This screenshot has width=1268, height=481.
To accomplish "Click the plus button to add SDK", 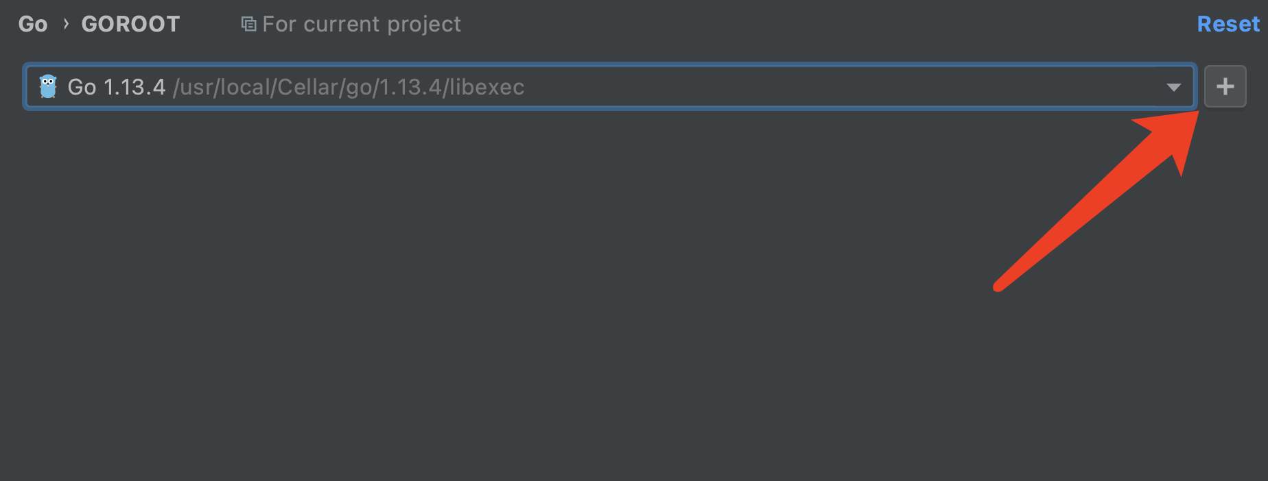I will pos(1225,86).
